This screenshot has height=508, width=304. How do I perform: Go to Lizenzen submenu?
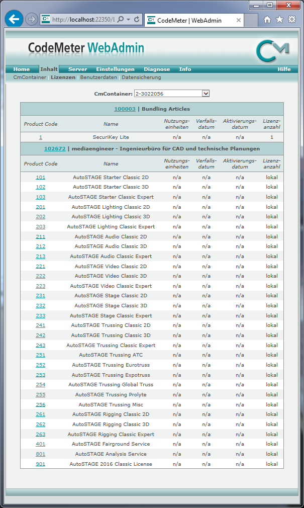click(63, 77)
